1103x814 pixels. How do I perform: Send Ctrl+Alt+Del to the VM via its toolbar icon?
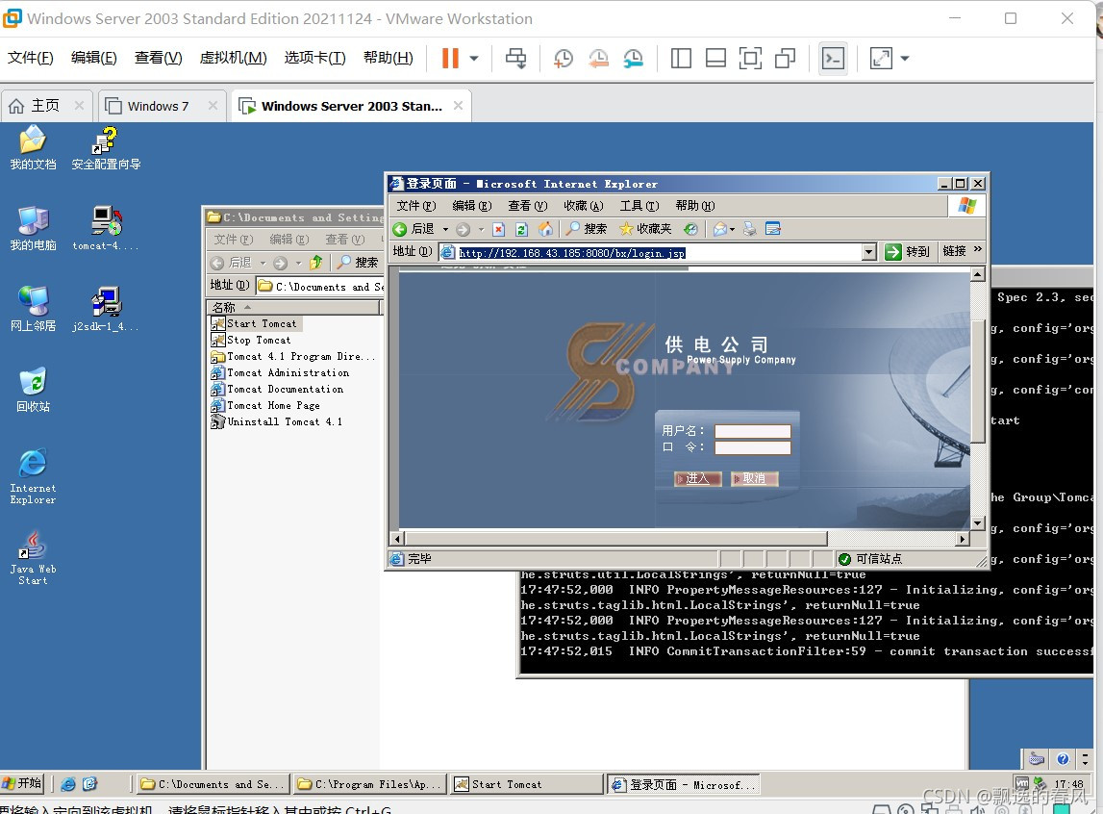click(x=515, y=59)
